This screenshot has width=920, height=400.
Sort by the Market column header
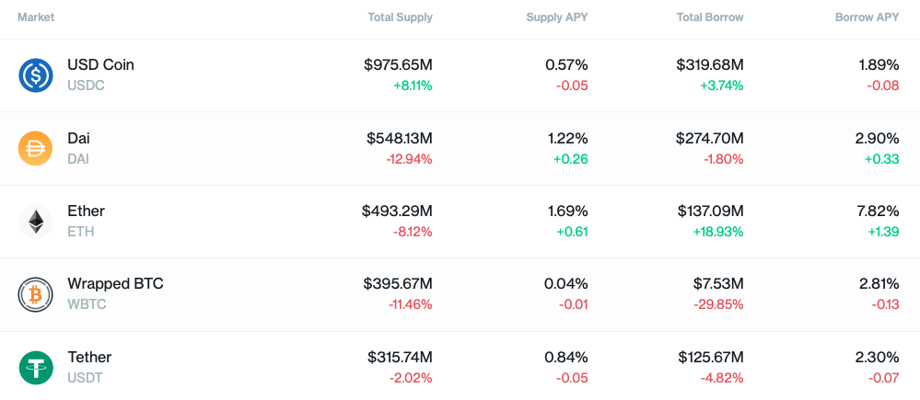pyautogui.click(x=36, y=17)
